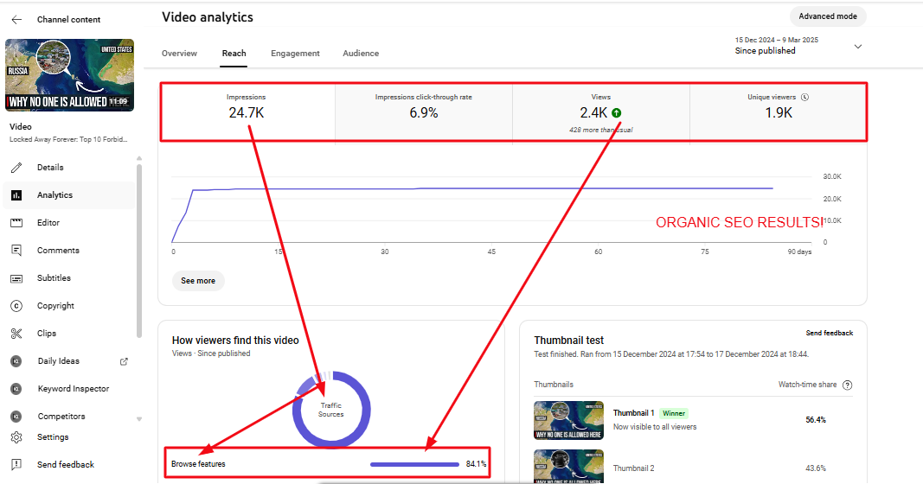Image resolution: width=923 pixels, height=484 pixels.
Task: Click the Settings gear icon
Action: (x=16, y=437)
